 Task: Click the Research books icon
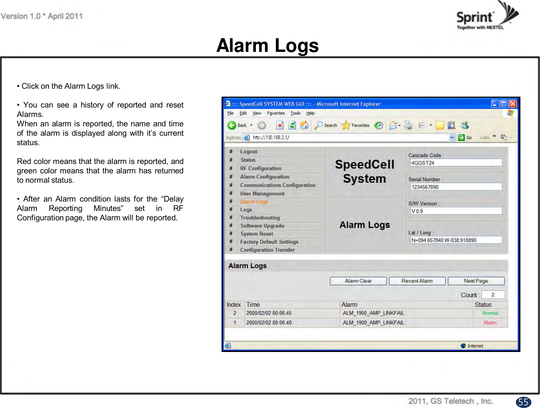point(451,125)
